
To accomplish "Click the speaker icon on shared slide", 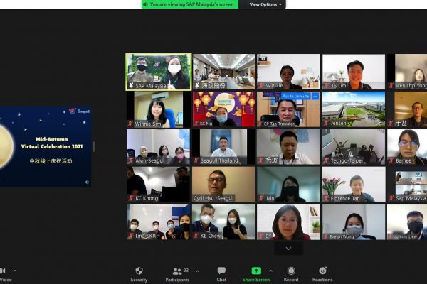I will tap(87, 182).
